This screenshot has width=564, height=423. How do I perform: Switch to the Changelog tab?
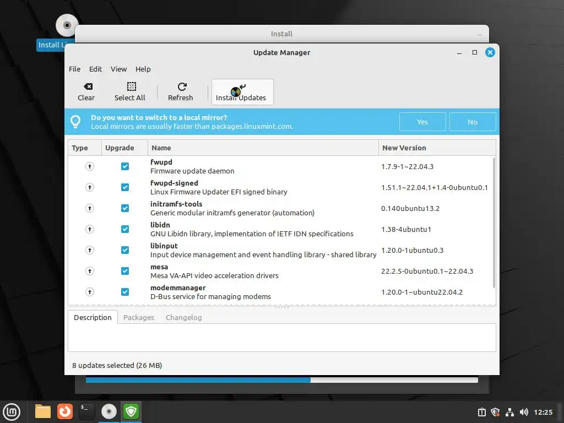183,317
